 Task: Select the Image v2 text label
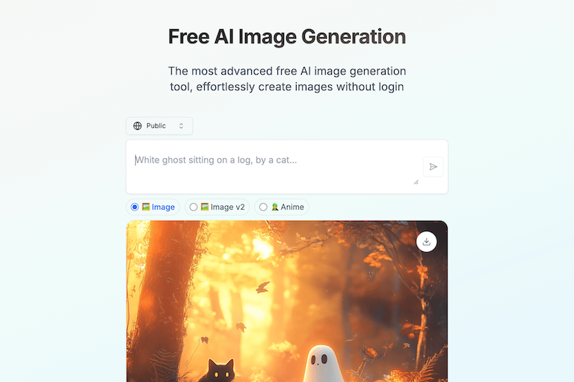[x=228, y=207]
